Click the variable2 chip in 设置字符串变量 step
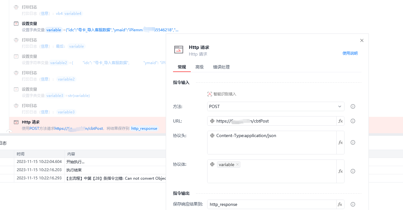 59,63
